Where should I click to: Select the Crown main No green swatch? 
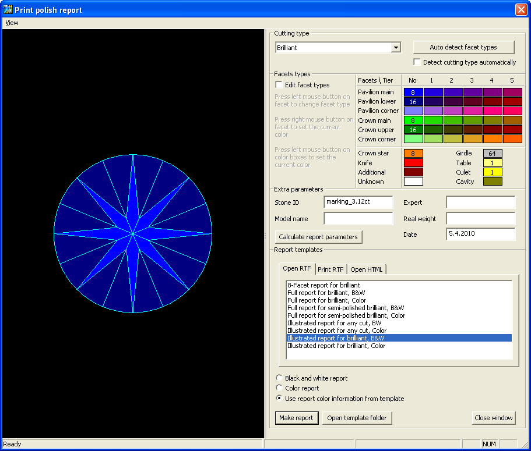pos(413,120)
